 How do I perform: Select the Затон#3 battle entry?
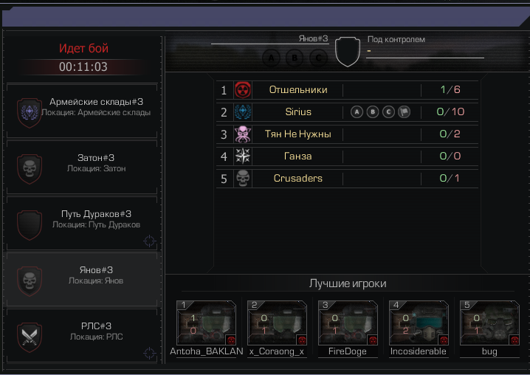pyautogui.click(x=82, y=167)
